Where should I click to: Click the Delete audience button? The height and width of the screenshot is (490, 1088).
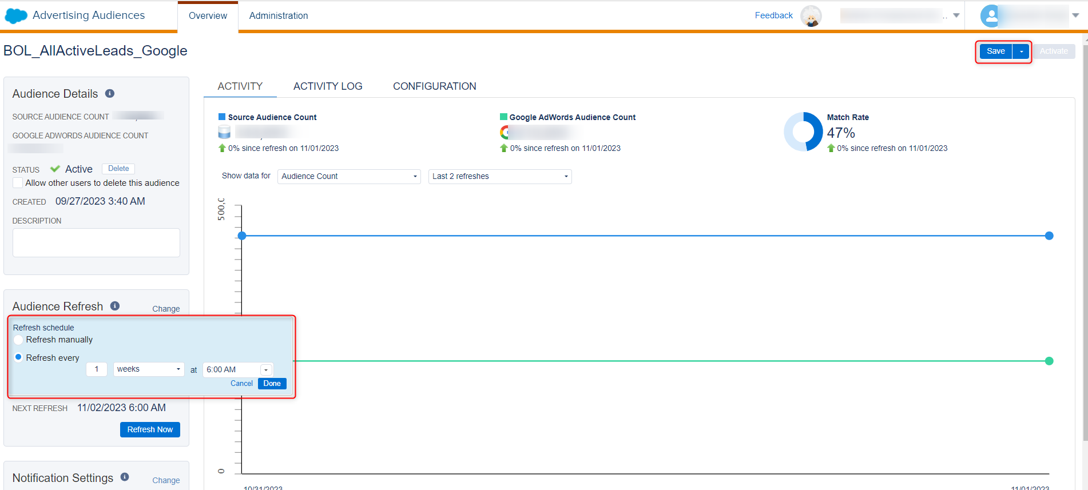[x=118, y=169]
